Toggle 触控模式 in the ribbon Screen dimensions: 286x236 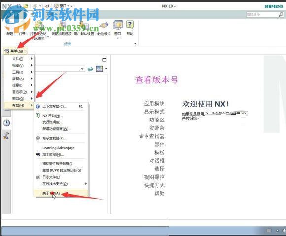104,27
